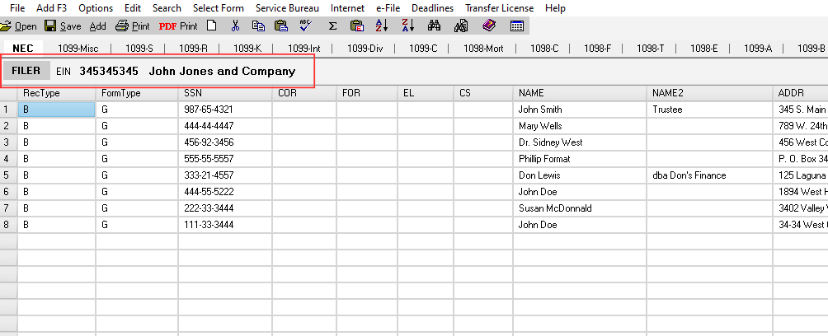
Task: Click the printer Print icon
Action: coord(121,26)
